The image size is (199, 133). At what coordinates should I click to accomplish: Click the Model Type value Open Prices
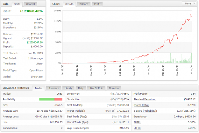coord(36,70)
